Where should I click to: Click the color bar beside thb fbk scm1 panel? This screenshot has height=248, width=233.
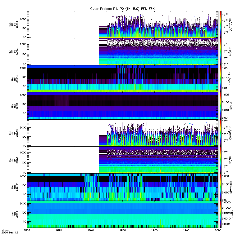pos(221,106)
